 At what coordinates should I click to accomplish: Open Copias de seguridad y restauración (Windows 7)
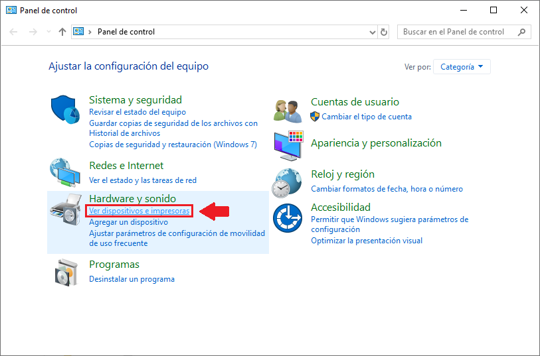[173, 145]
